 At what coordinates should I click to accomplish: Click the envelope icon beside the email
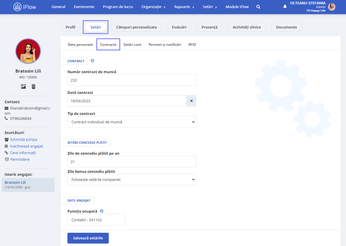pyautogui.click(x=7, y=108)
